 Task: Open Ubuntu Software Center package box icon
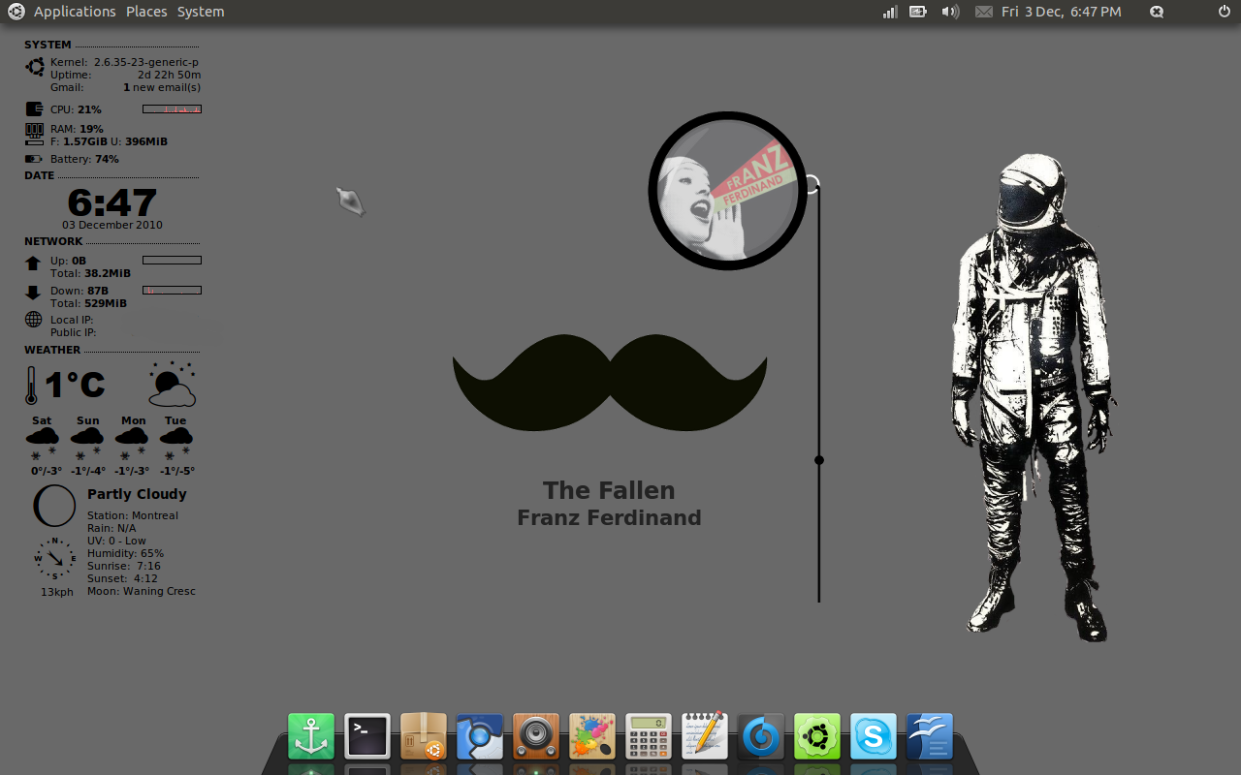pos(424,736)
